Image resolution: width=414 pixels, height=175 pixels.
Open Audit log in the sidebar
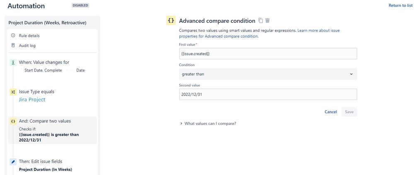coord(27,46)
